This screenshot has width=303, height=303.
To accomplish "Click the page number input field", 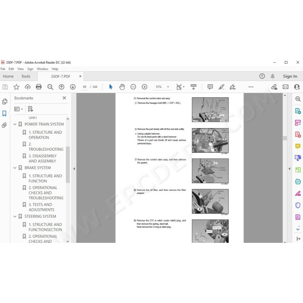I will pos(84,87).
